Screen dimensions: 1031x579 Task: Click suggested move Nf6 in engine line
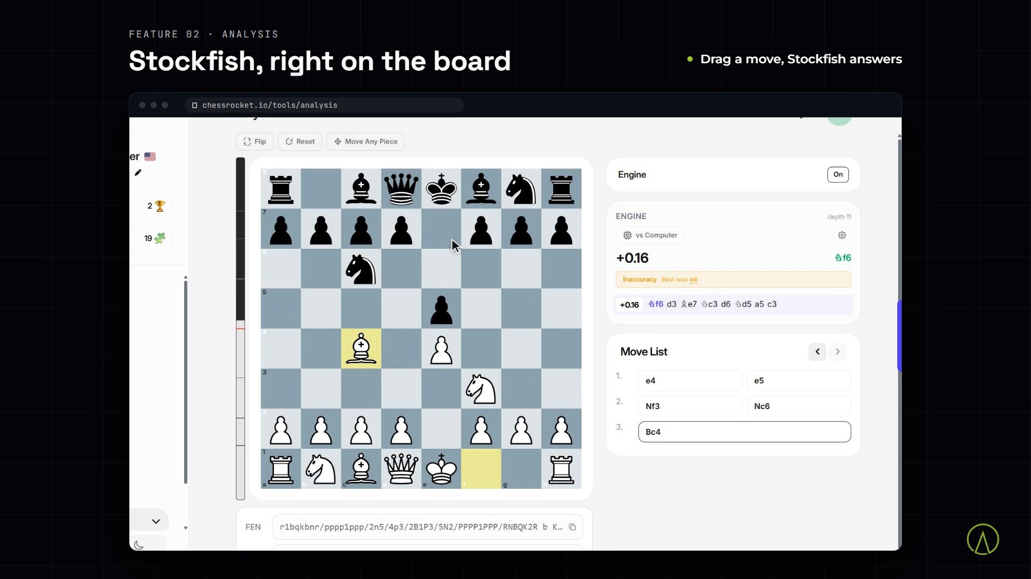point(656,304)
